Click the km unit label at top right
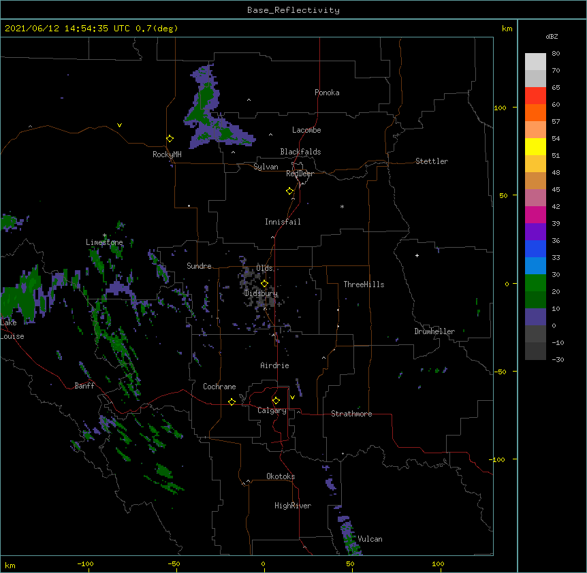 (x=507, y=29)
